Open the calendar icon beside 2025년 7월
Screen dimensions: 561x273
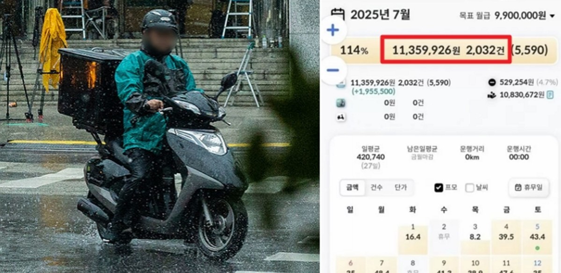click(x=337, y=15)
